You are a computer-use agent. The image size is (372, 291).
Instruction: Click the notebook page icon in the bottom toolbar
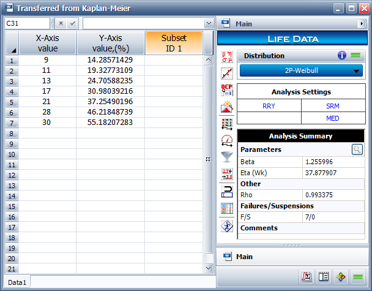point(324,277)
